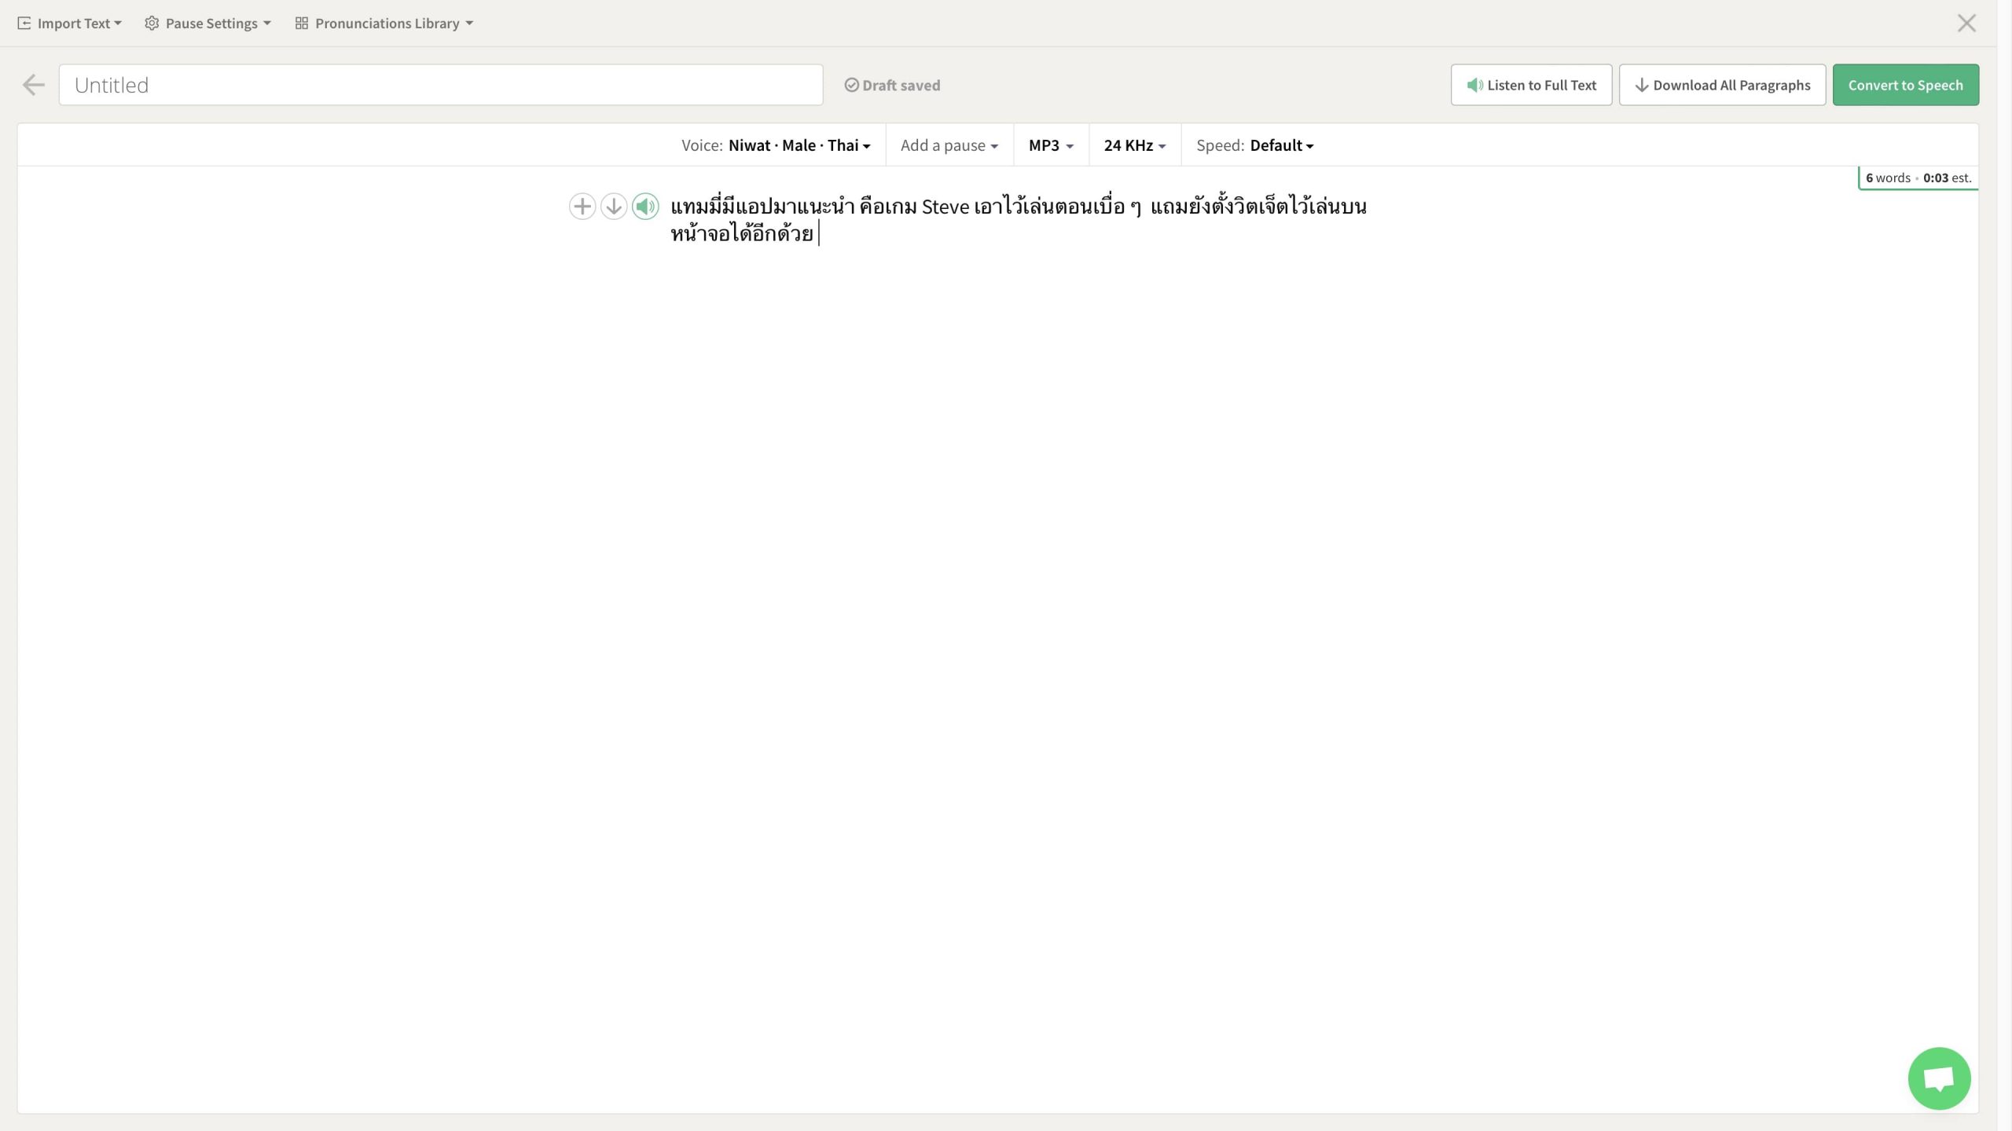2012x1131 pixels.
Task: Open the 24 KHz sample rate dropdown
Action: click(x=1134, y=145)
